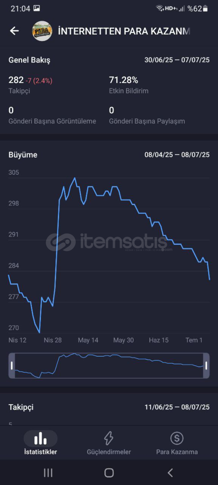Image resolution: width=218 pixels, height=485 pixels.
Task: Tap the May 14 axis label
Action: point(88,340)
